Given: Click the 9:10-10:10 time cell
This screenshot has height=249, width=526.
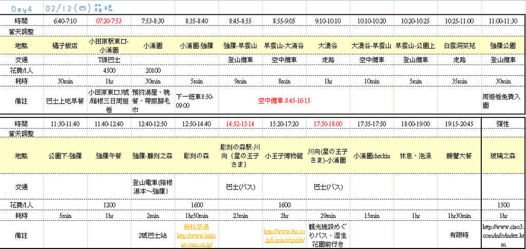Looking at the screenshot, I should [328, 21].
